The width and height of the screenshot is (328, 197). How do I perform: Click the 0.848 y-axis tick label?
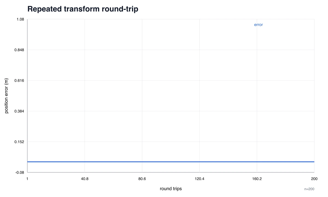(x=19, y=50)
